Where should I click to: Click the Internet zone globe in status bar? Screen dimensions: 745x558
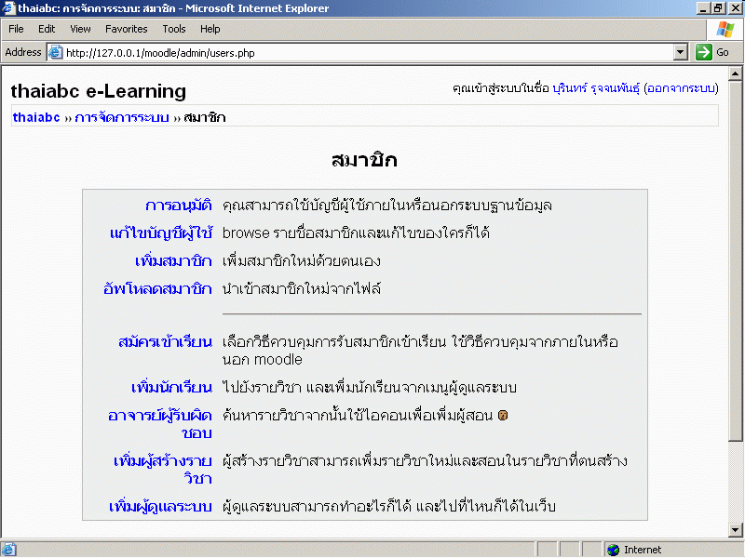[x=613, y=550]
